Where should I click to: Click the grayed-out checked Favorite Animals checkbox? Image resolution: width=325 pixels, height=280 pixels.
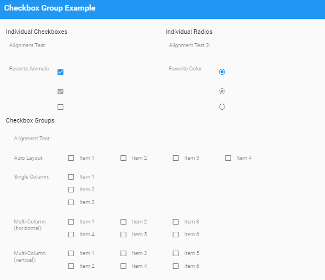tap(60, 91)
